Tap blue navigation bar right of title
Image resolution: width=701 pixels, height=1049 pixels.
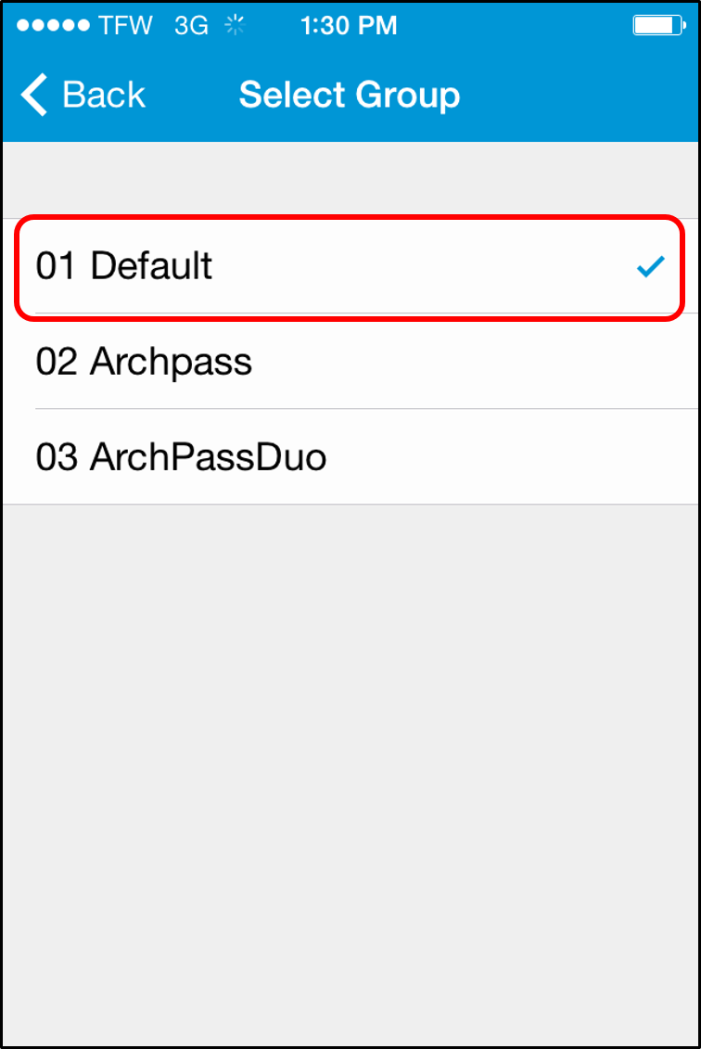click(x=580, y=95)
